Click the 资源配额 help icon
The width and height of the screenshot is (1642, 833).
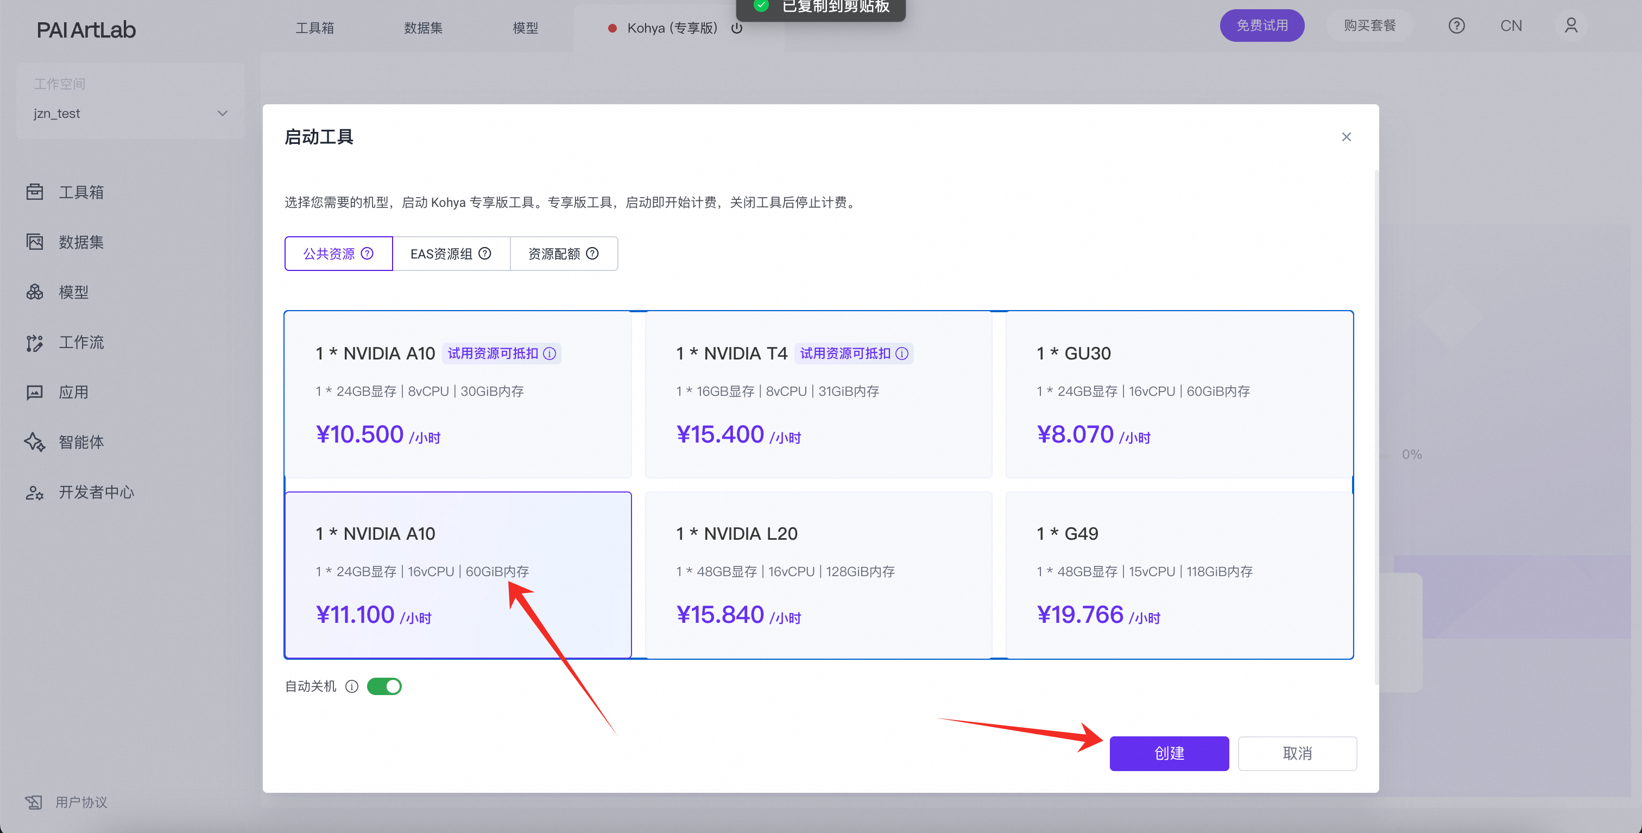pos(592,254)
